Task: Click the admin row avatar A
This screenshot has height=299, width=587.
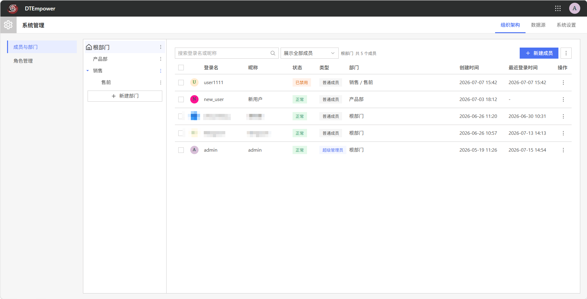Action: (x=194, y=150)
